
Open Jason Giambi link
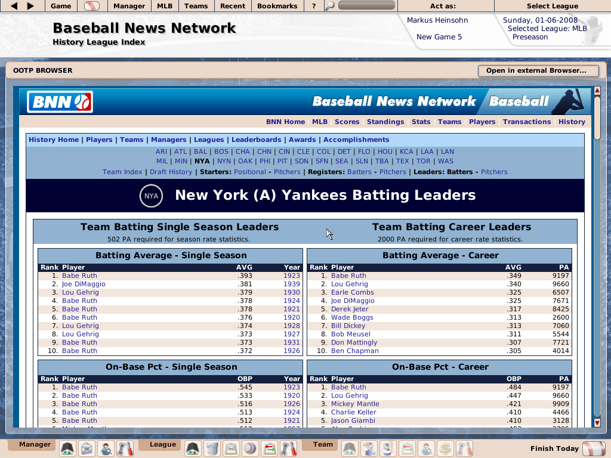coord(353,421)
